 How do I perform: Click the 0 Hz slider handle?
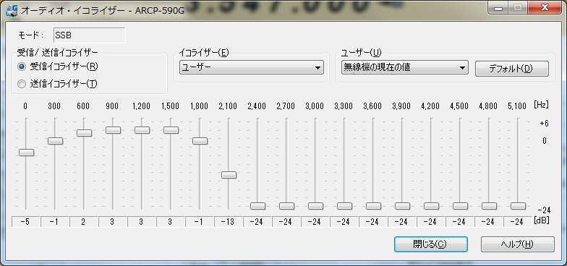[26, 153]
